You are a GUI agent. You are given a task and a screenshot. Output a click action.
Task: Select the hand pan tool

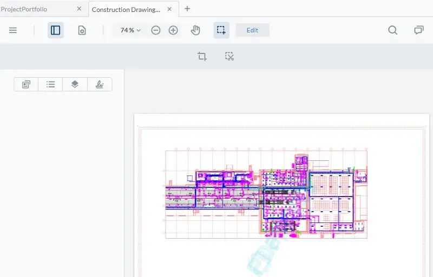(x=195, y=30)
